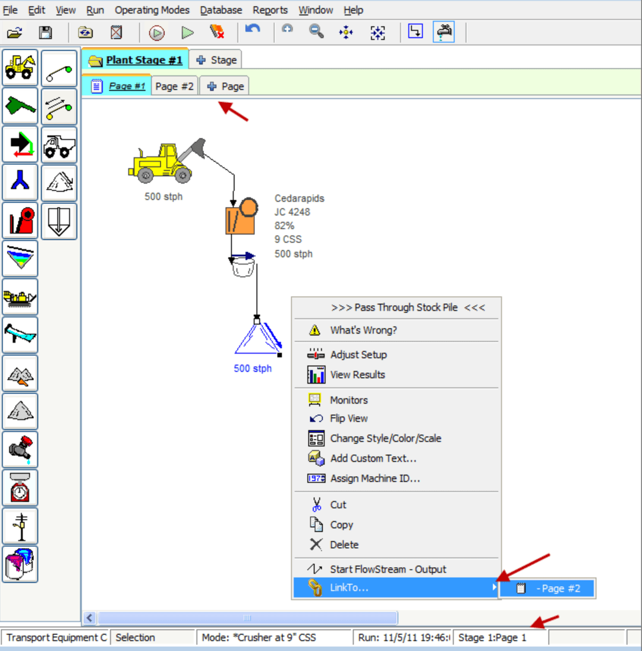Click the red weigh scale icon
Viewport: 642px width, 651px height.
[x=20, y=488]
